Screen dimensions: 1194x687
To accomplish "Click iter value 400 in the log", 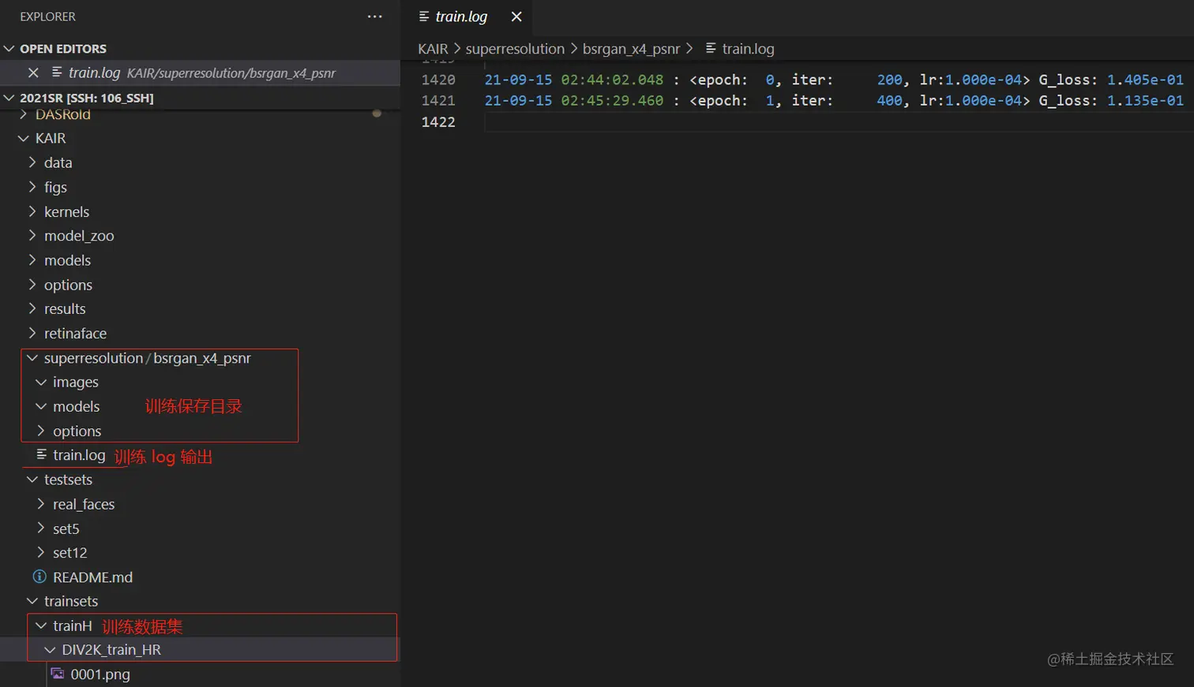I will pyautogui.click(x=889, y=101).
